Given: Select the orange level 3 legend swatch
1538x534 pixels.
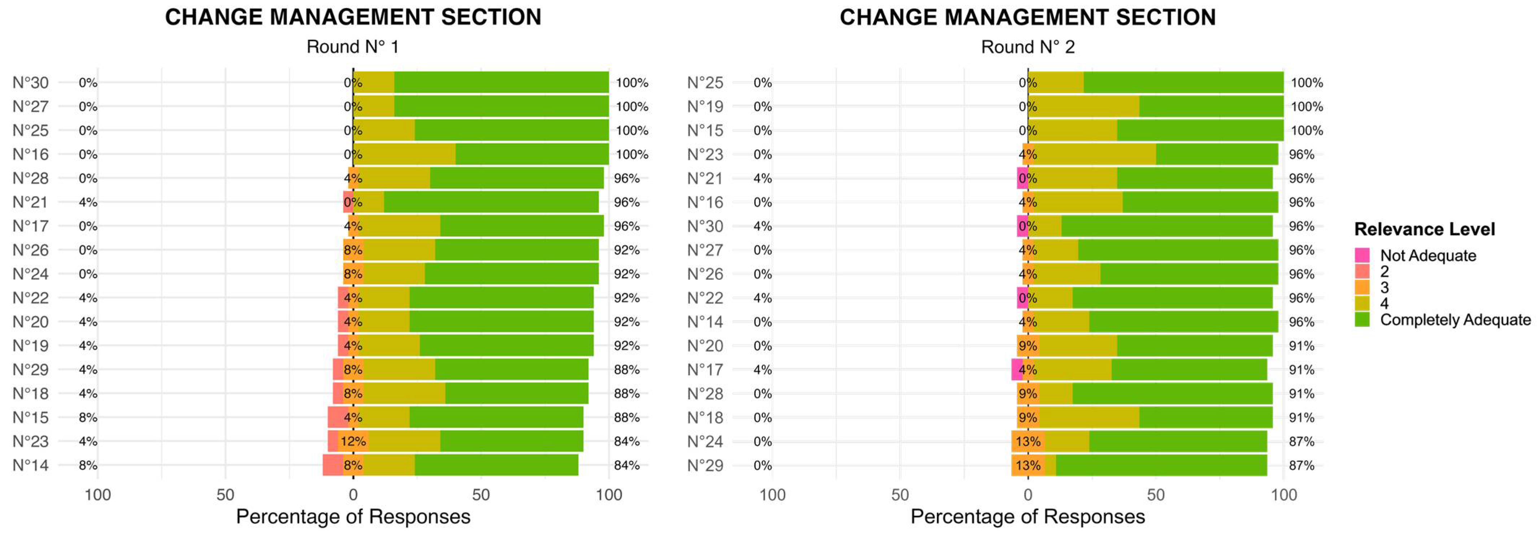Looking at the screenshot, I should (x=1362, y=287).
